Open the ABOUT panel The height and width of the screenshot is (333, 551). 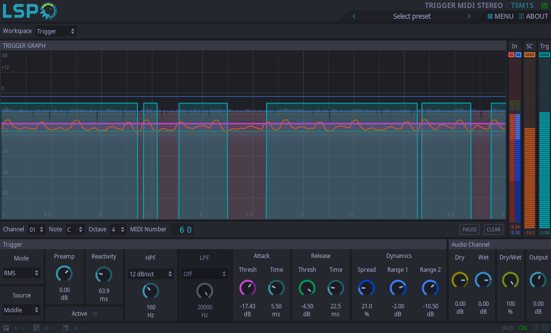point(533,16)
